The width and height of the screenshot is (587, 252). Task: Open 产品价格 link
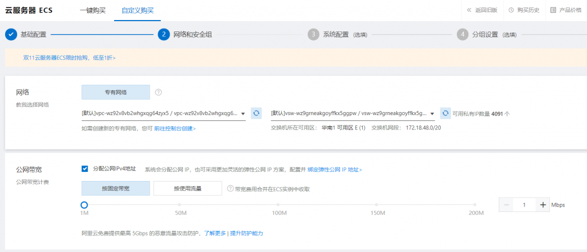[570, 10]
